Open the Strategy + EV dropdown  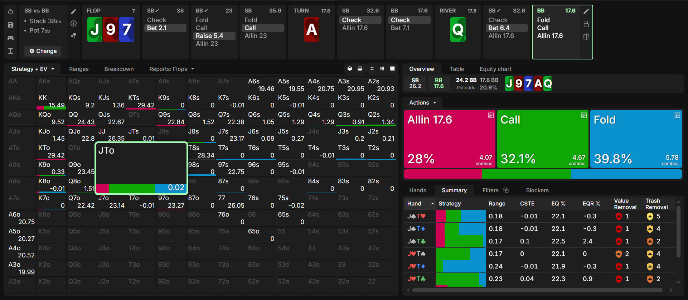pos(33,69)
